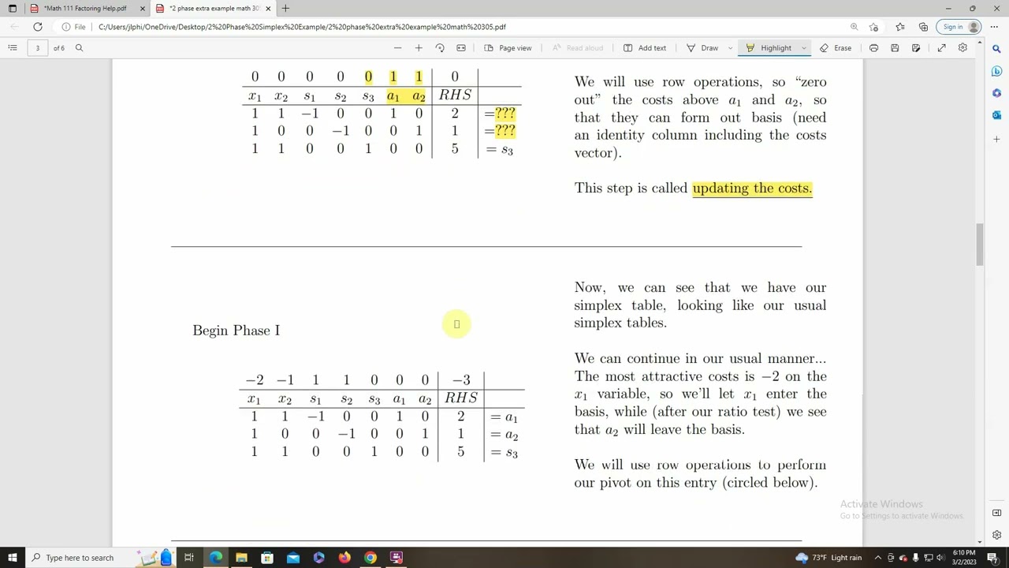Viewport: 1009px width, 568px height.
Task: Open sidebar customize settings at bottom
Action: point(996,536)
